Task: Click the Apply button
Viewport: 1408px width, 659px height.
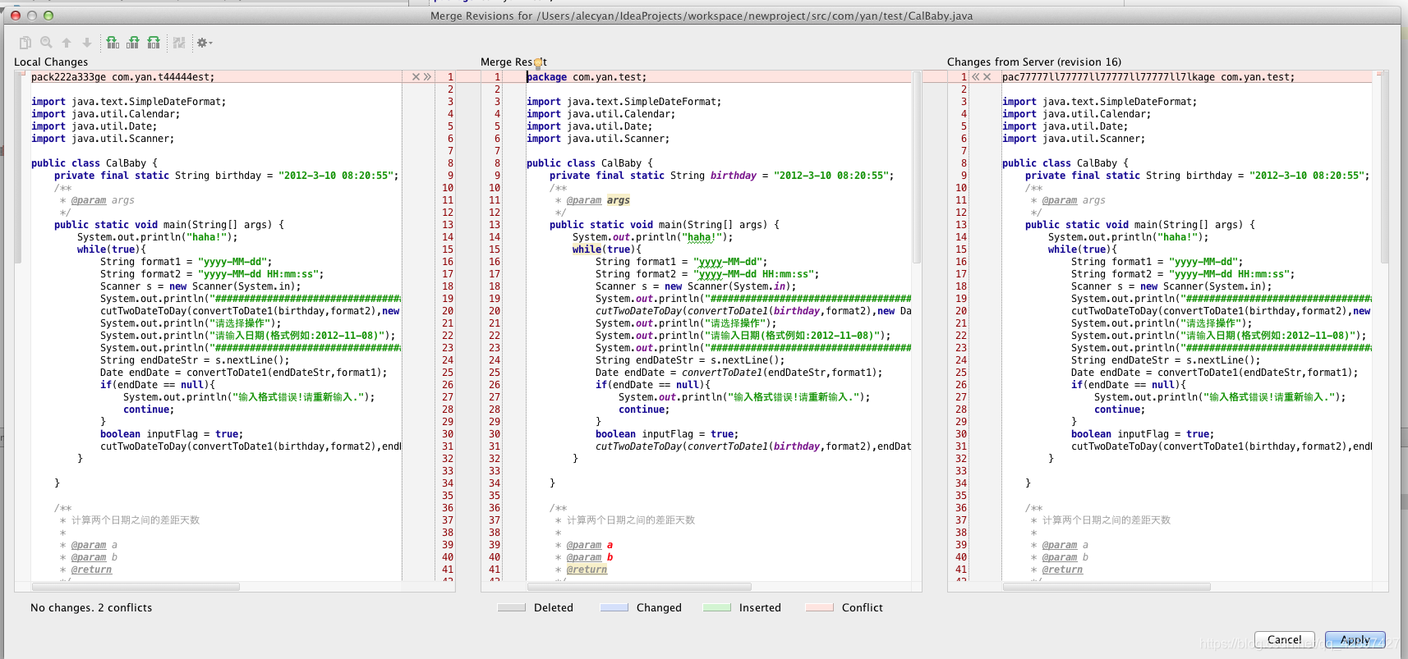Action: click(1355, 640)
